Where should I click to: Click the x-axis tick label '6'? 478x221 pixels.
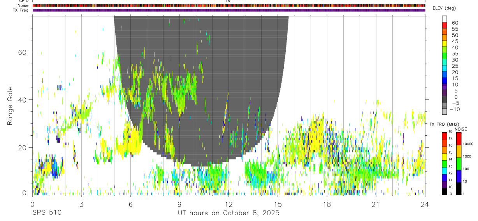(130, 204)
